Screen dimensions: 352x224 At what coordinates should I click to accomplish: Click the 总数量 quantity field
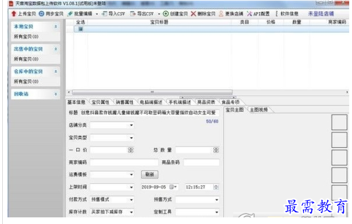tap(195, 150)
